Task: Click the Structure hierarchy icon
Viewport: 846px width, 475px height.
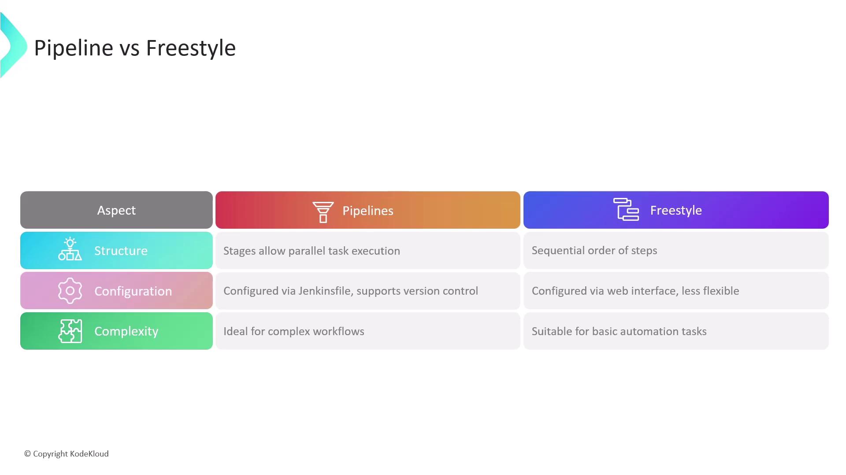Action: coord(70,249)
